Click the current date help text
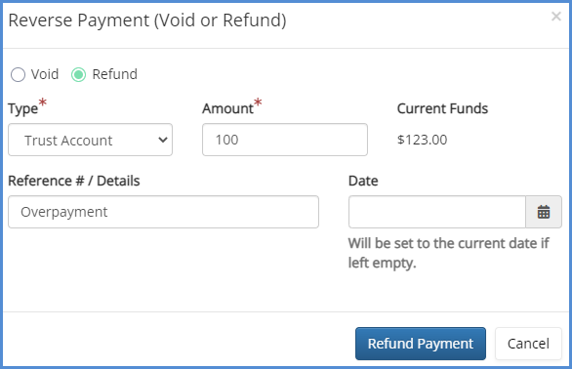This screenshot has height=369, width=572. pyautogui.click(x=449, y=253)
